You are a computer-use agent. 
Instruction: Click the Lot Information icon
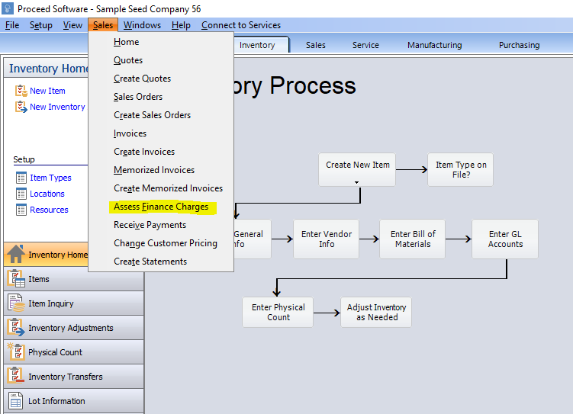tap(16, 400)
